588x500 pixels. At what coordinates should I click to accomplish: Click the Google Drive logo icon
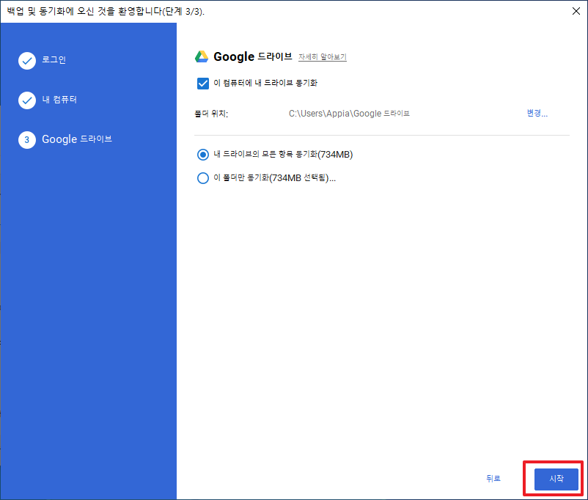pos(202,56)
